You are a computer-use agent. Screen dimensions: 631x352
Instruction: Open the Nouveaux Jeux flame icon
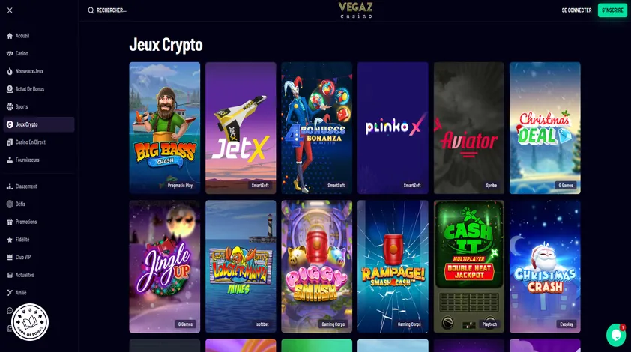point(10,71)
